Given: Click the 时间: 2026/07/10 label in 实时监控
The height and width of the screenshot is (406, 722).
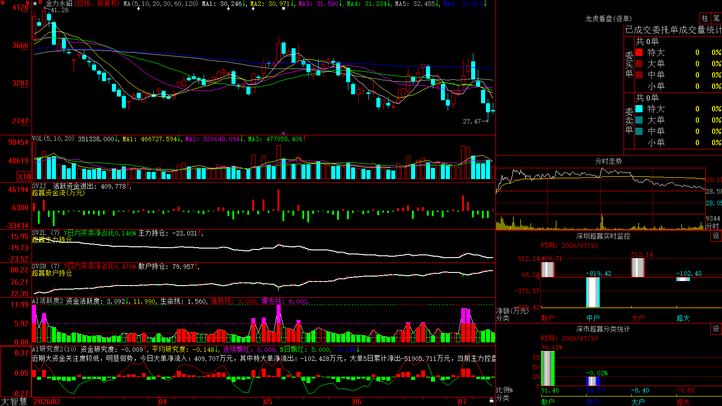Looking at the screenshot, I should coord(569,245).
